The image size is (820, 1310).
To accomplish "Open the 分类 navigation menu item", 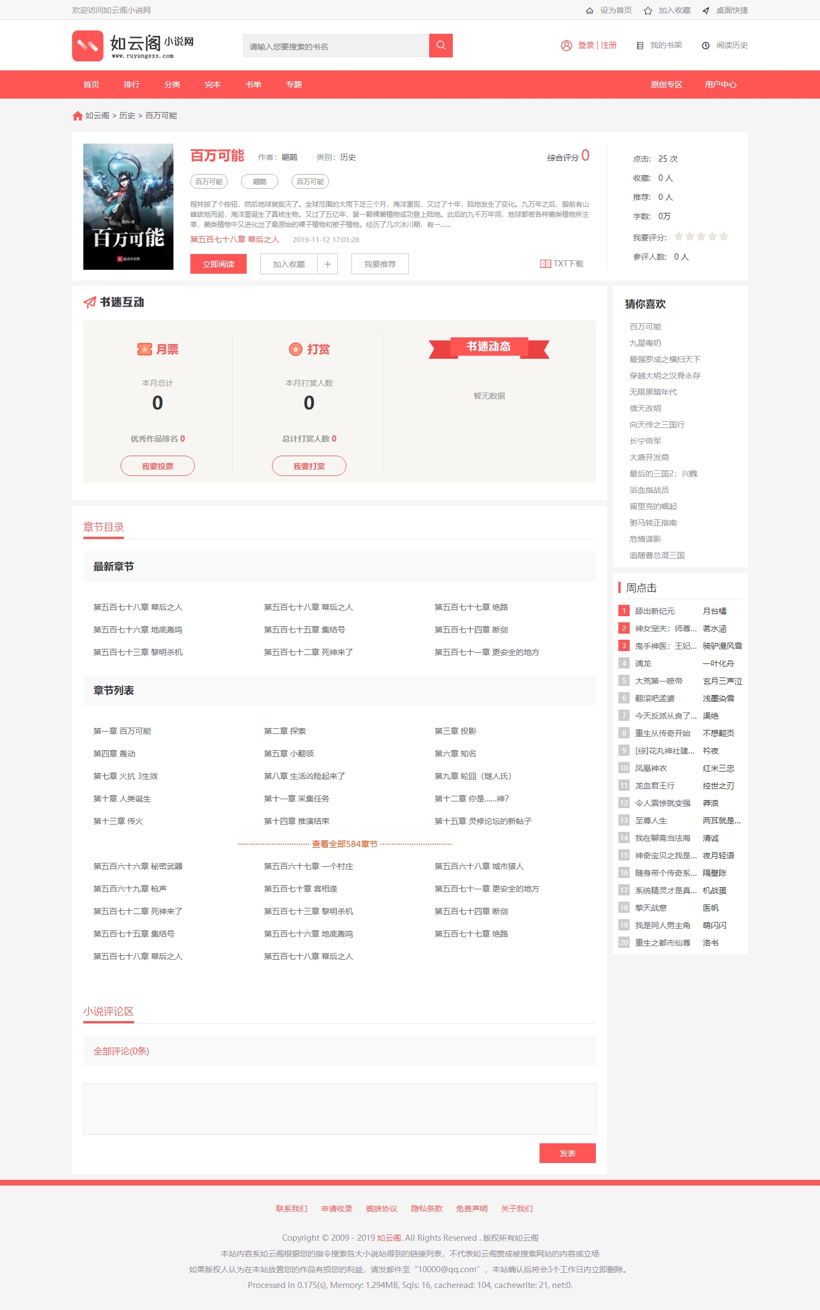I will [172, 84].
